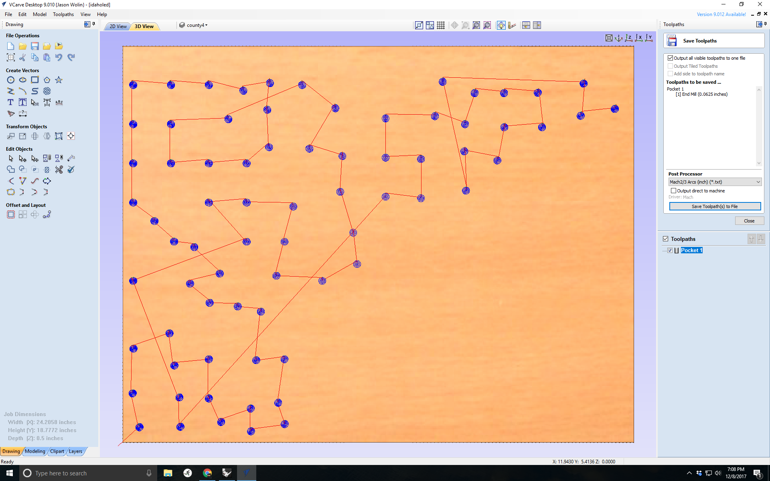
Task: Enable Output Tiled Toolpaths
Action: tap(671, 66)
